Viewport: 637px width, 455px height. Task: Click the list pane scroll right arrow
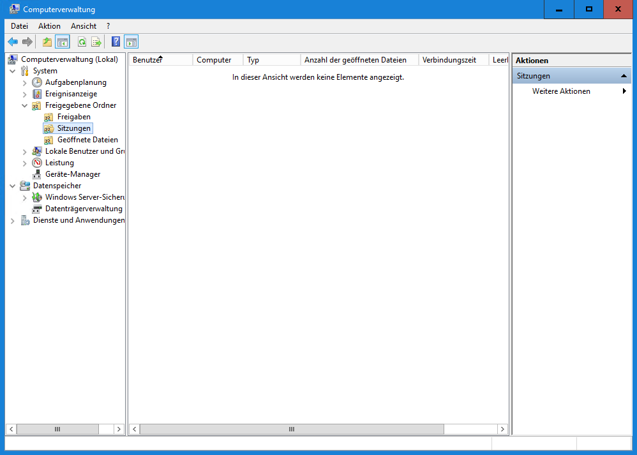coord(502,429)
